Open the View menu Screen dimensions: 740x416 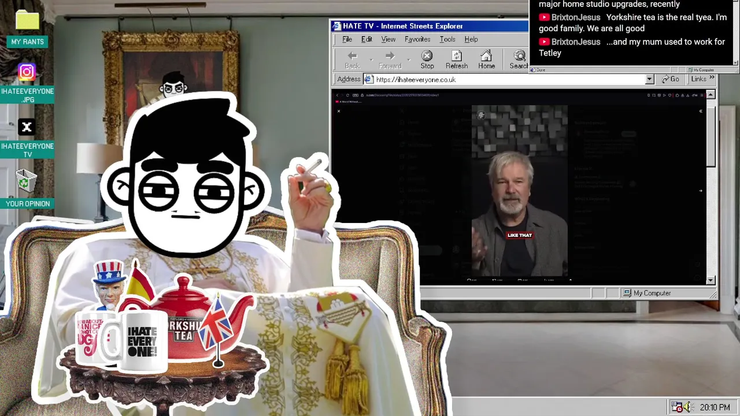click(388, 39)
